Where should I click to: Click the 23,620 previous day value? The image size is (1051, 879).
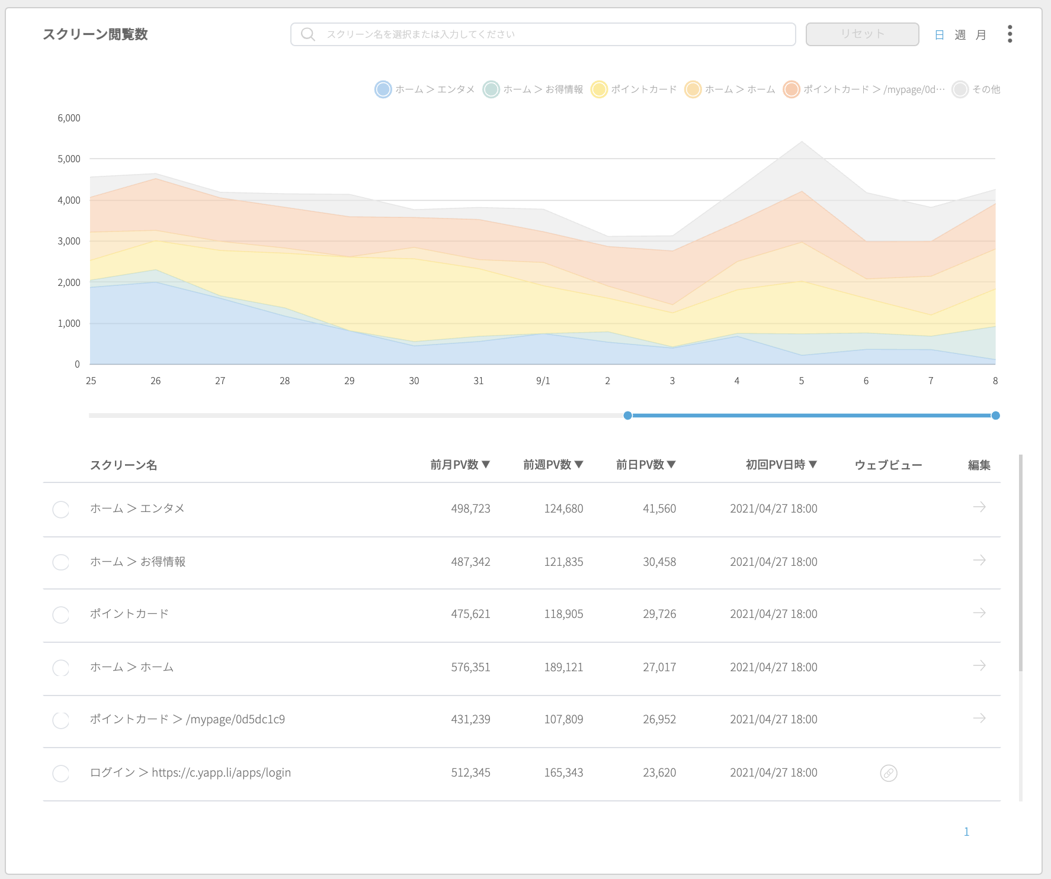[659, 772]
